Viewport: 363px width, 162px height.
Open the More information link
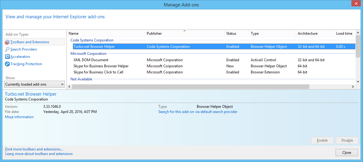point(19,117)
